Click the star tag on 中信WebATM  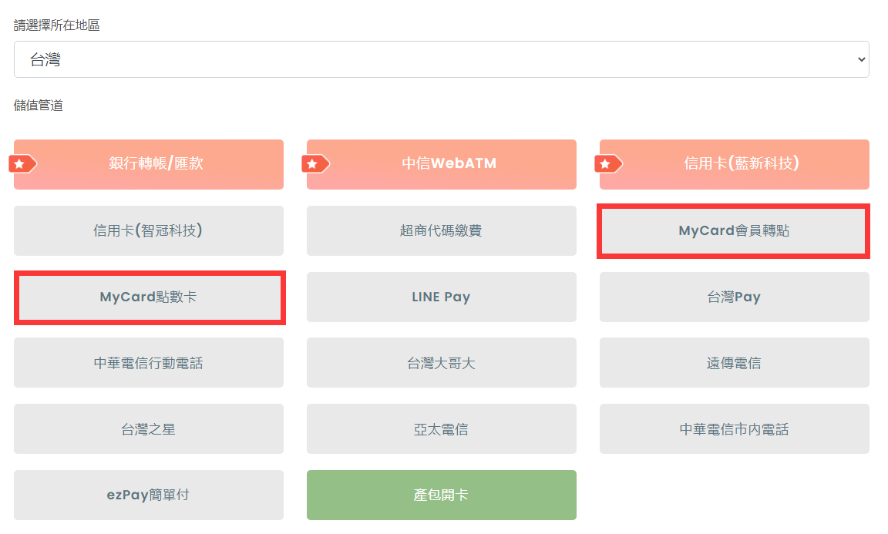click(315, 164)
